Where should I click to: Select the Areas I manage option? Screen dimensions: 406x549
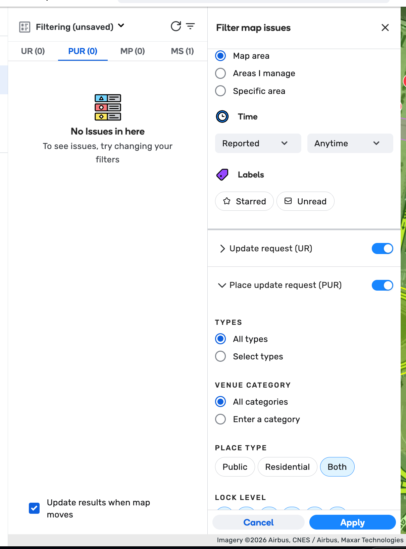(x=220, y=73)
